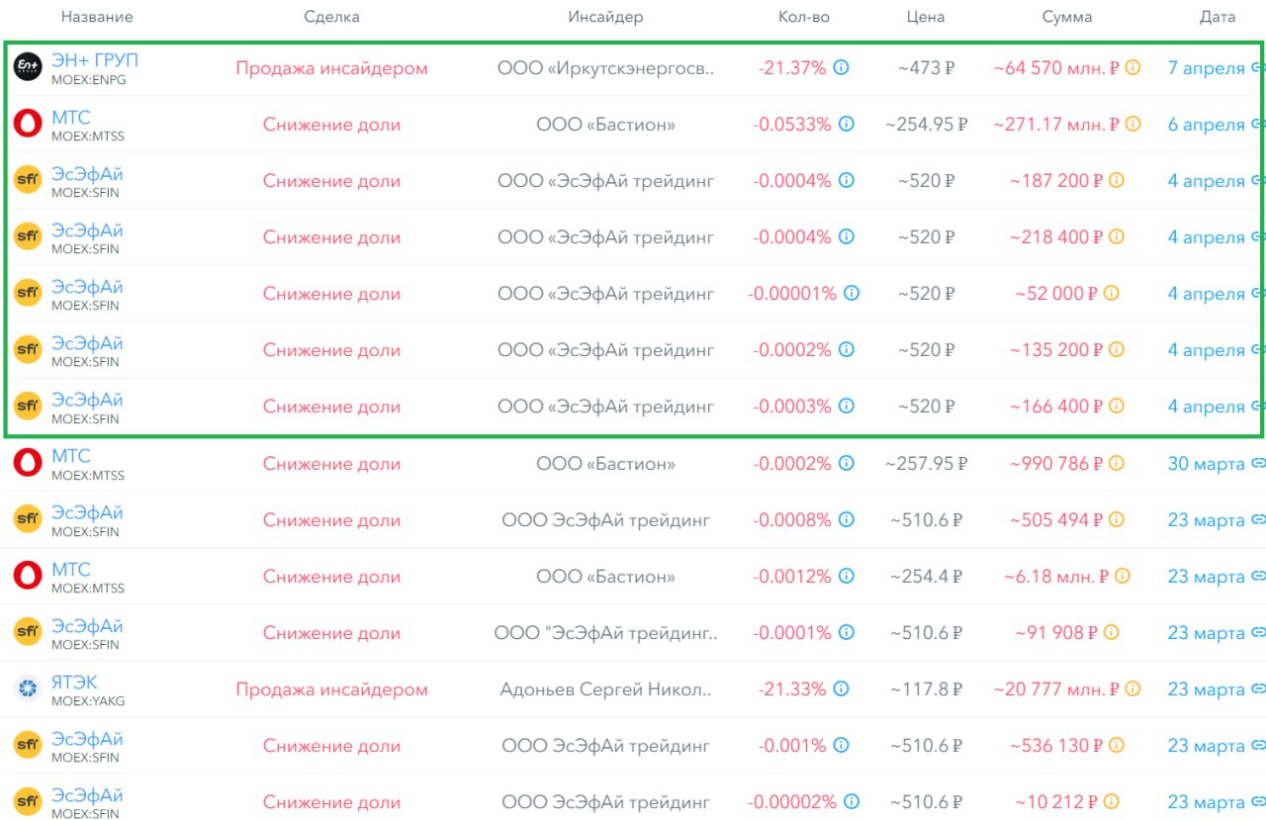Image resolution: width=1266 pixels, height=820 pixels.
Task: Click SFI logo in the ~52 000 ₽ row
Action: (27, 294)
